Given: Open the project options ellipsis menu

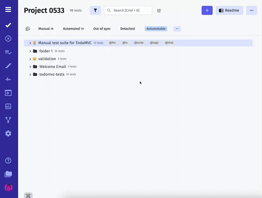Looking at the screenshot, I should [x=252, y=10].
